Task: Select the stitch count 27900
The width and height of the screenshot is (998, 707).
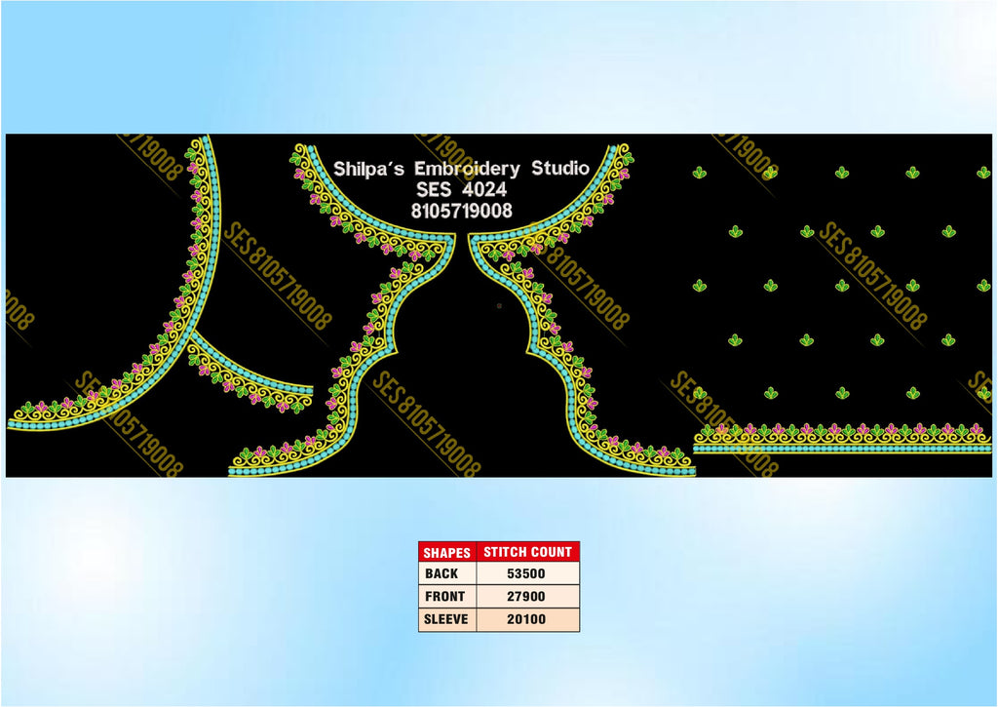Action: [x=525, y=597]
